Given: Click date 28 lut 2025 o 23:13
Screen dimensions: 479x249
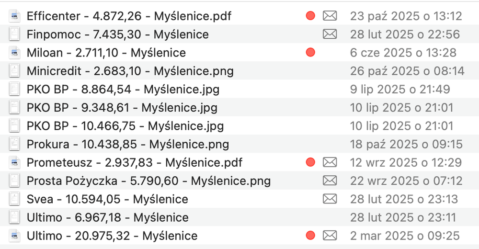Looking at the screenshot, I should (x=404, y=199).
